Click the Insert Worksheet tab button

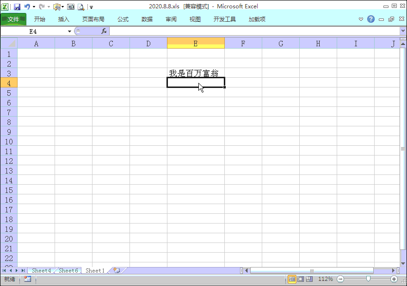[x=117, y=270]
